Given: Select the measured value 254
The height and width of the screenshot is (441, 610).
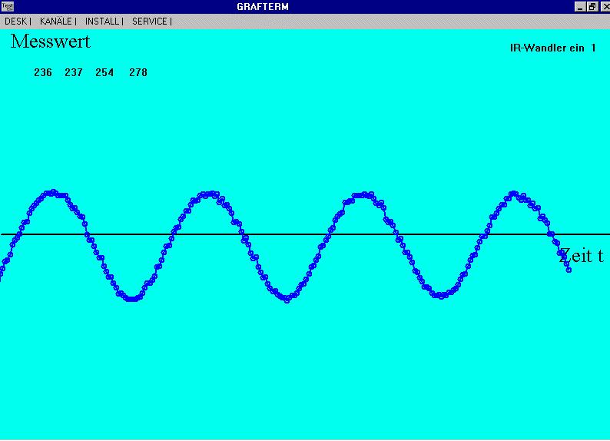Looking at the screenshot, I should tap(104, 73).
